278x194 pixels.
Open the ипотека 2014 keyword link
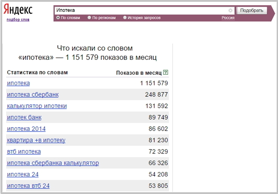(x=26, y=129)
